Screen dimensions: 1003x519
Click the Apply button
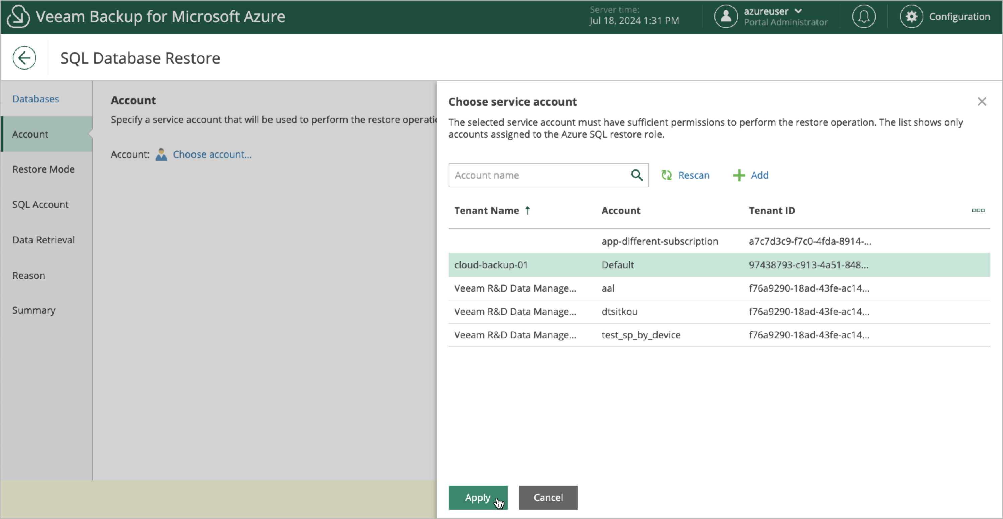pyautogui.click(x=478, y=498)
